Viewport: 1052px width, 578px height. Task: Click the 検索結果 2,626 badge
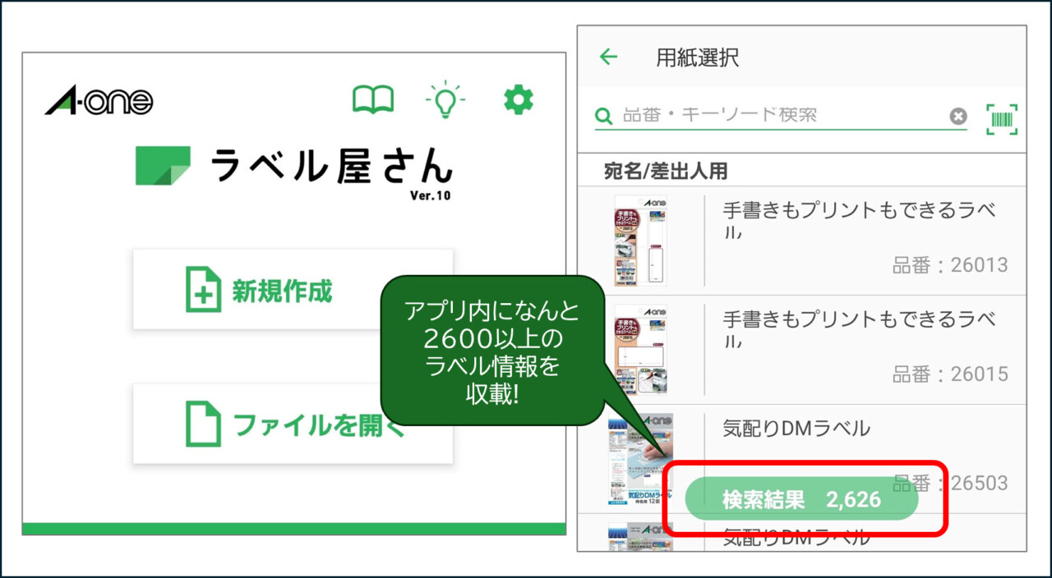click(x=801, y=499)
